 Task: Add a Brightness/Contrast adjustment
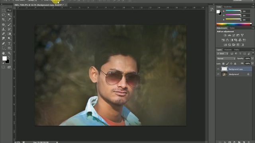[x=225, y=35]
